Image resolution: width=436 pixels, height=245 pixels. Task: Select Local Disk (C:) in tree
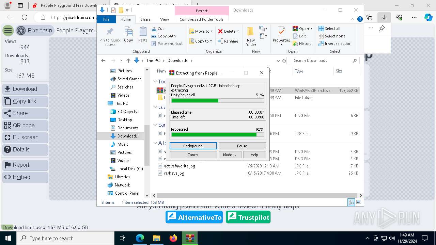(126, 169)
